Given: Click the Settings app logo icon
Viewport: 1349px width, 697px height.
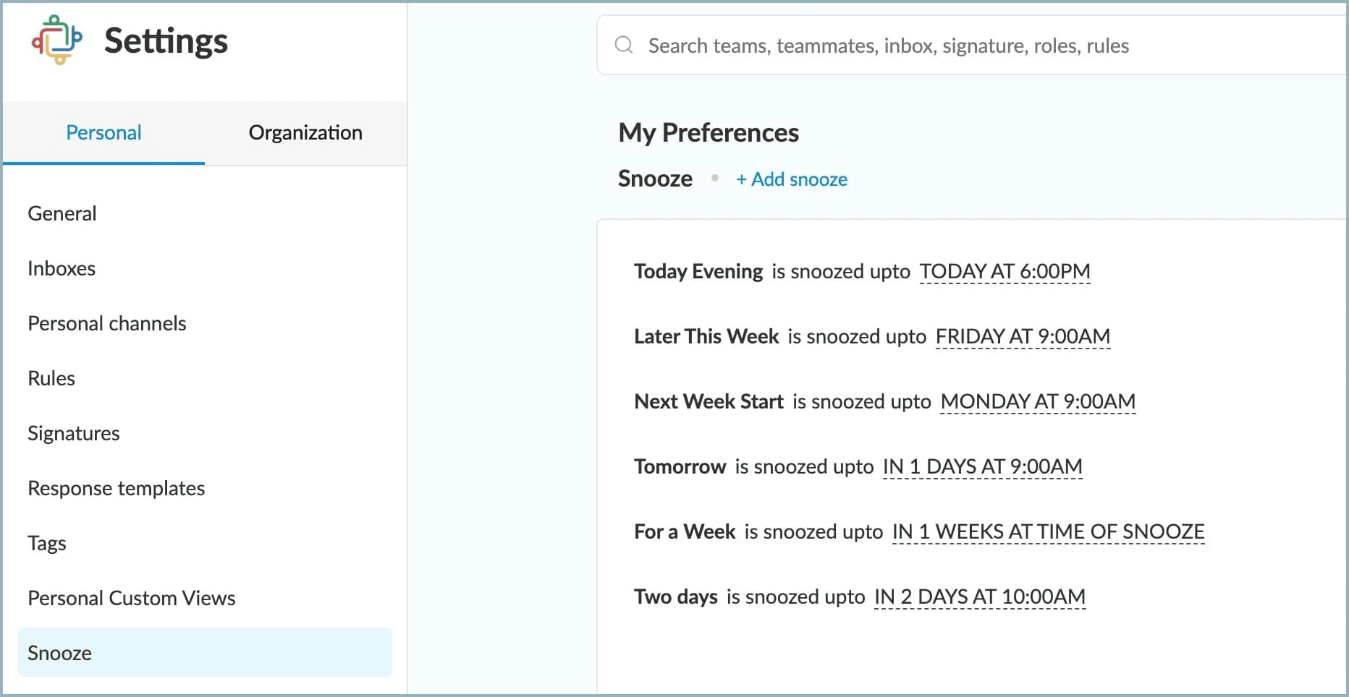Looking at the screenshot, I should [x=56, y=40].
